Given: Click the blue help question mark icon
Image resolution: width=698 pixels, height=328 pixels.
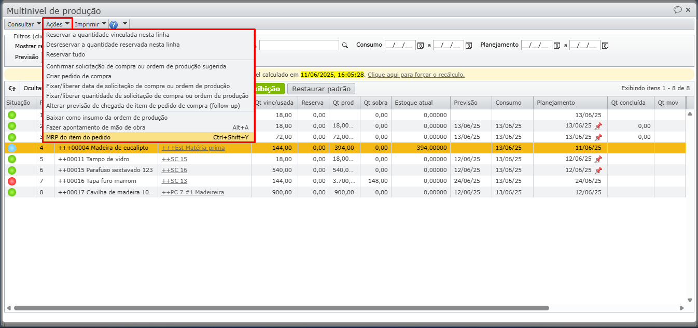Looking at the screenshot, I should click(x=114, y=24).
